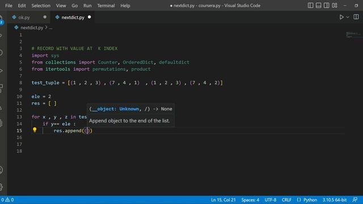This screenshot has width=363, height=204.
Task: Click line number 16 in gutter
Action: [19, 137]
